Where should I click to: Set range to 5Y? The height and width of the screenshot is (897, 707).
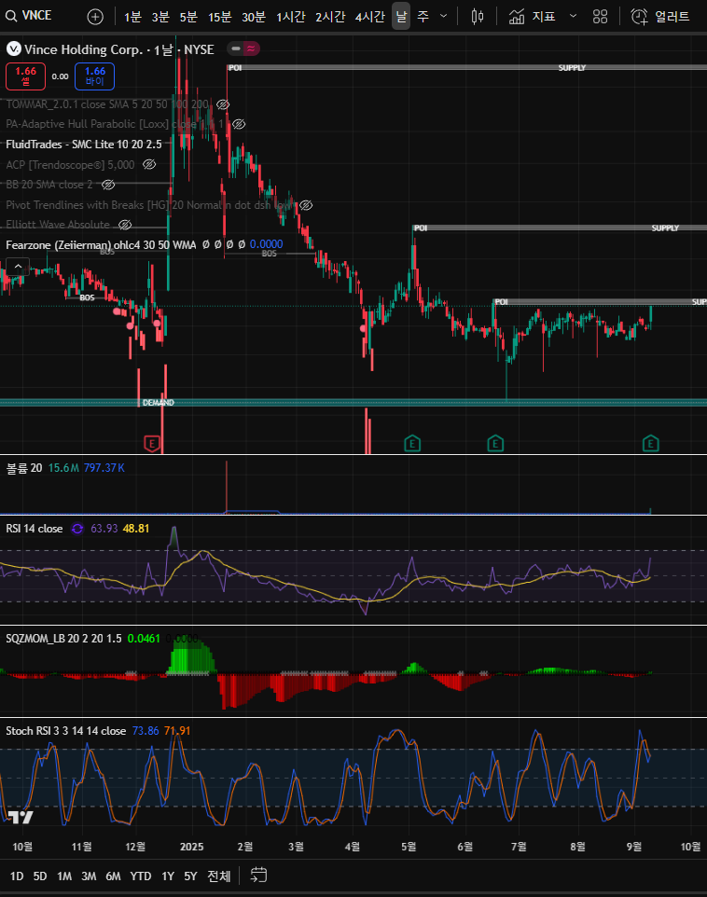[x=190, y=876]
